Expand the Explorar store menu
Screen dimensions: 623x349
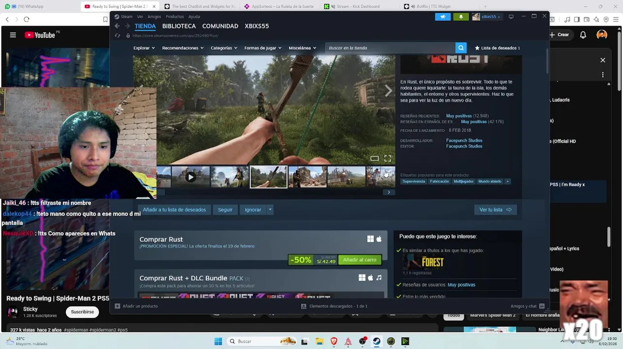click(x=144, y=48)
